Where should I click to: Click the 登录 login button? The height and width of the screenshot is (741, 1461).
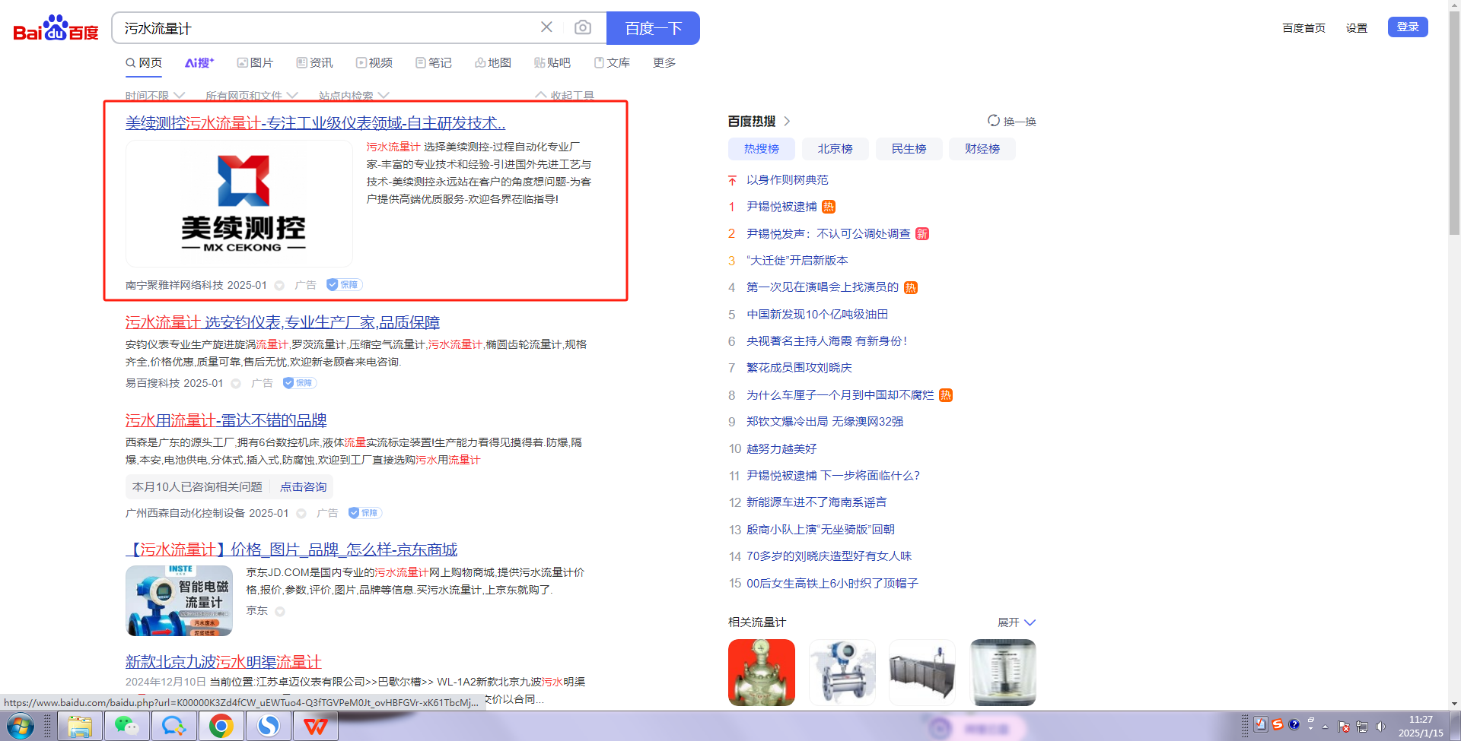[1407, 27]
